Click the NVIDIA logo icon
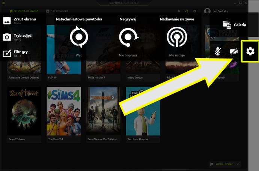259x171 pixels. click(x=4, y=3)
